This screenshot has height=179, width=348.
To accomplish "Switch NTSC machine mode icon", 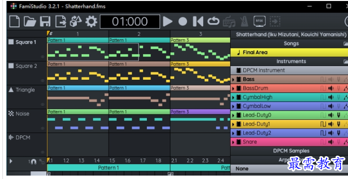I will pyautogui.click(x=259, y=22).
